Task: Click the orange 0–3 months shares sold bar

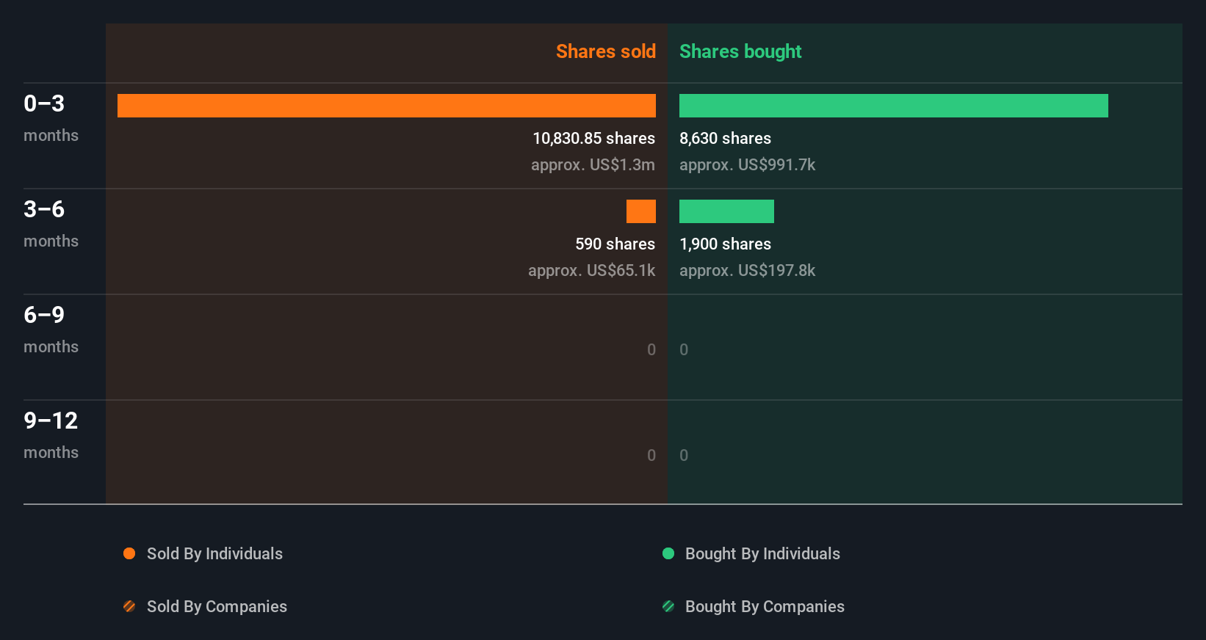Action: [386, 106]
